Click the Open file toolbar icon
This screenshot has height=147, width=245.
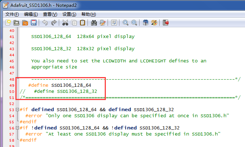(x=17, y=23)
